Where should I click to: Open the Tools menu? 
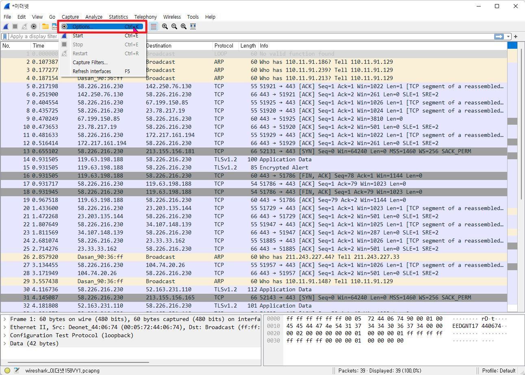coord(193,17)
